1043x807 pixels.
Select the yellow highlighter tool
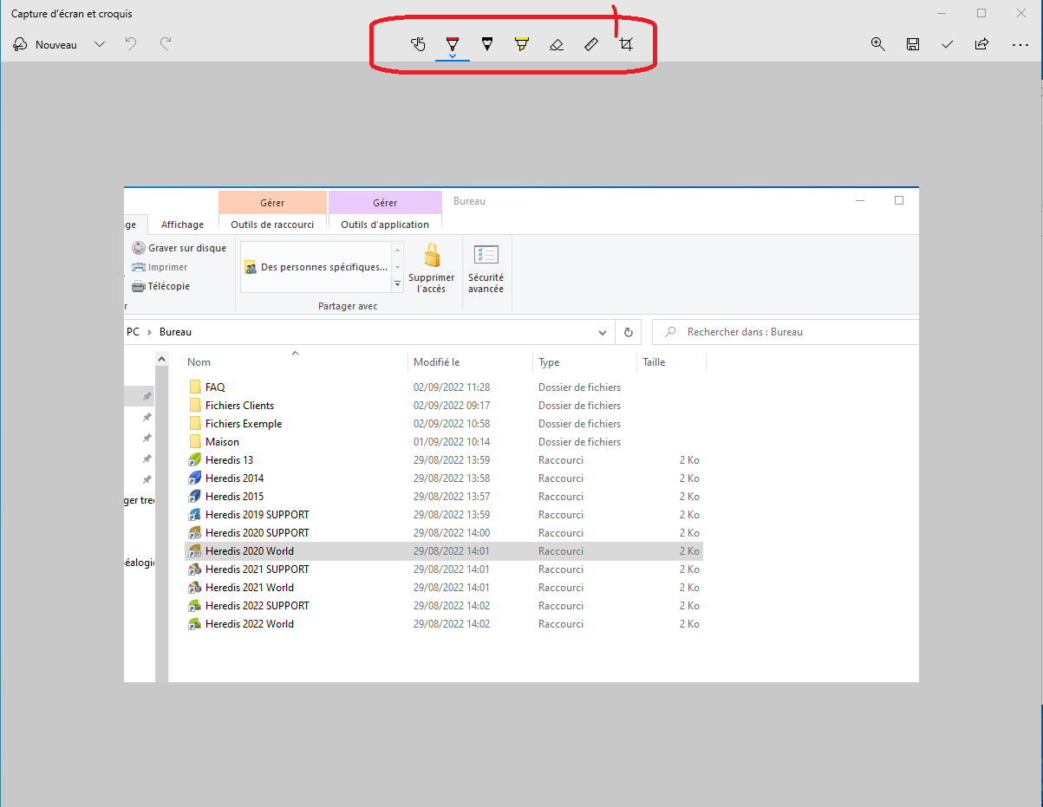(x=521, y=43)
